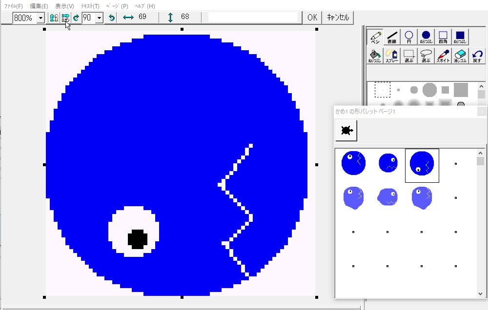
Task: Select blue circle shape with eye top-left
Action: [x=353, y=163]
